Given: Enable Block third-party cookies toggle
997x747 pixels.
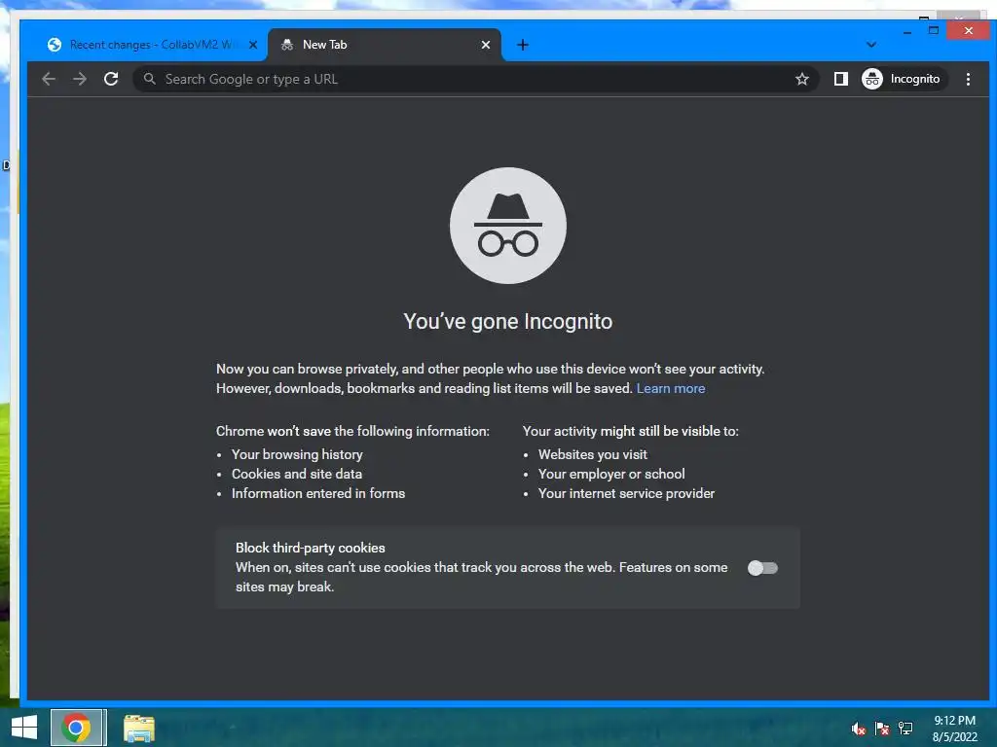Looking at the screenshot, I should (762, 568).
